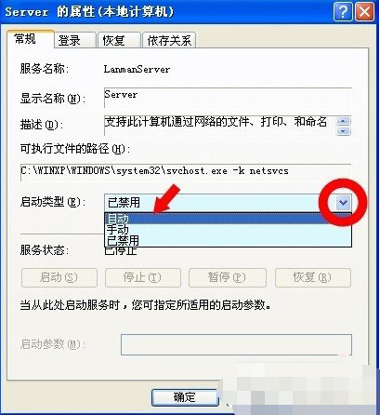Click the 停止(T) button
Screen dimensions: 380x415
pyautogui.click(x=143, y=277)
